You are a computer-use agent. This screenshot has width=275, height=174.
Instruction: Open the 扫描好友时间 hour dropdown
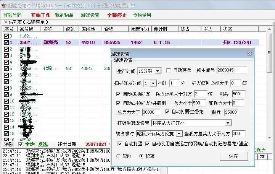(153, 83)
